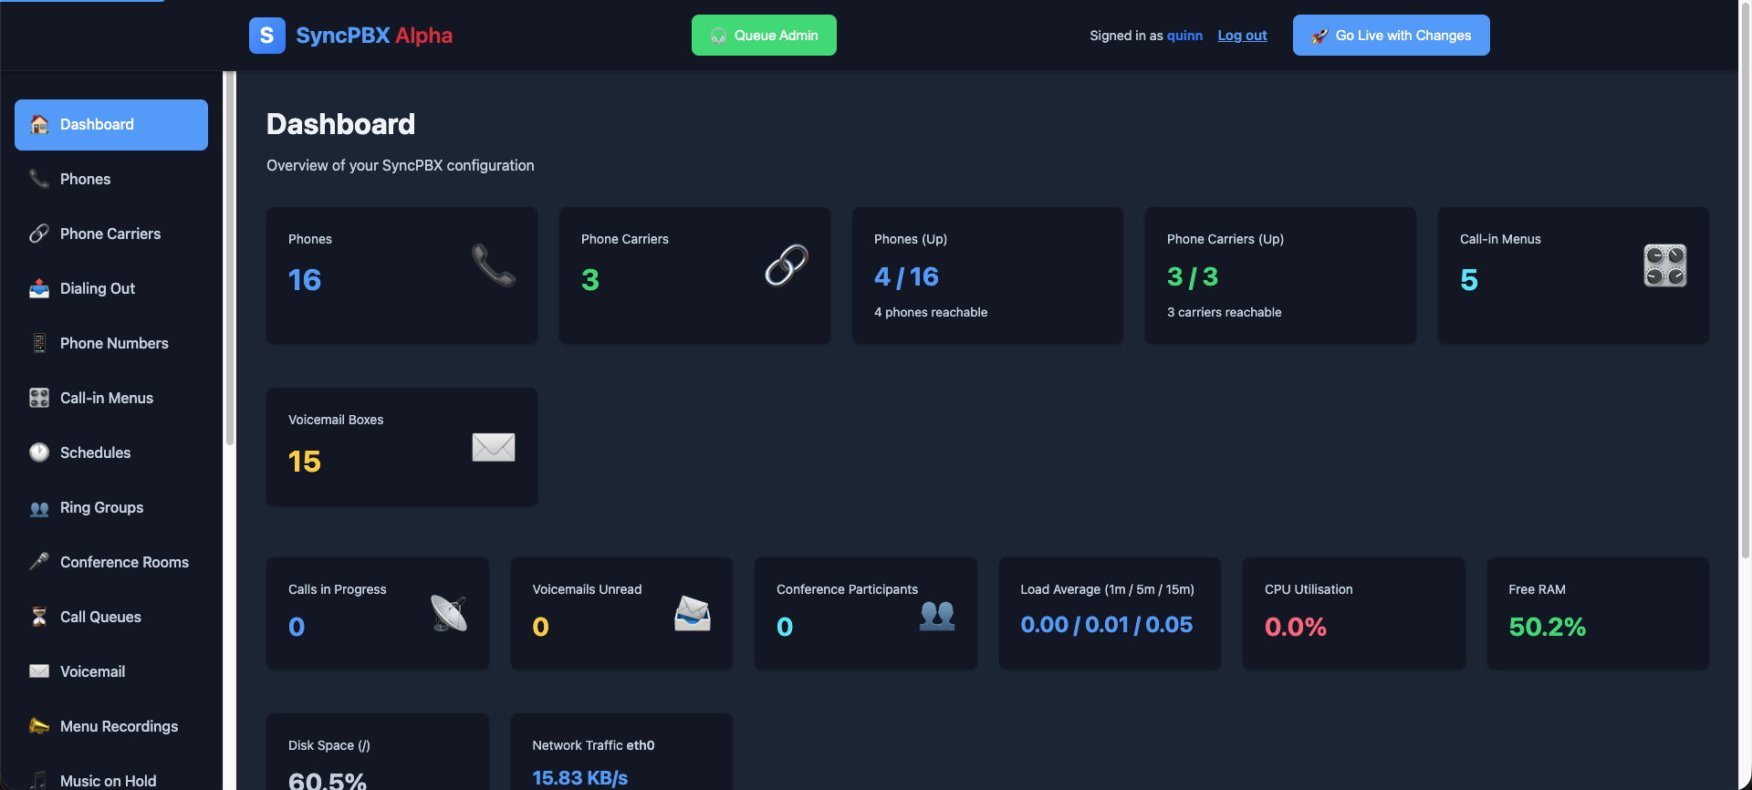Viewport: 1752px width, 790px height.
Task: Open Phone Numbers from the sidebar
Action: pyautogui.click(x=111, y=343)
